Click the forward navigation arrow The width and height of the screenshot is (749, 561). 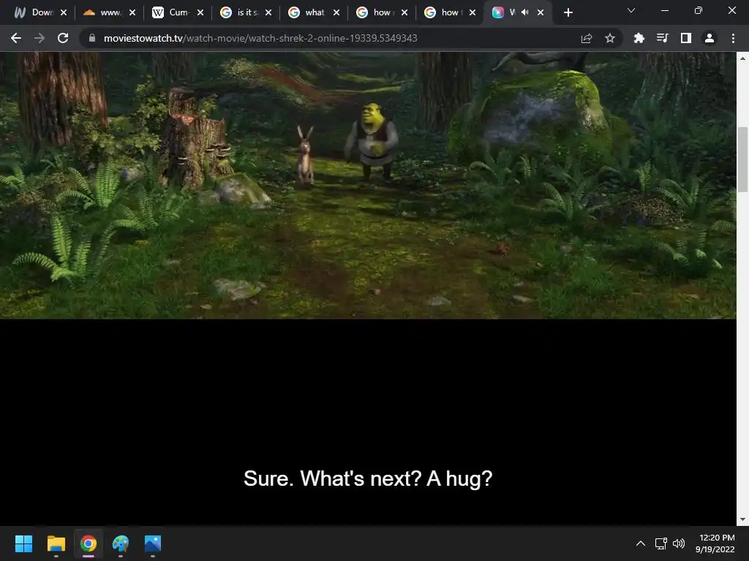[x=39, y=38]
